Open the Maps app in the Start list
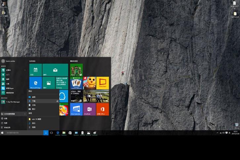 click(13, 79)
